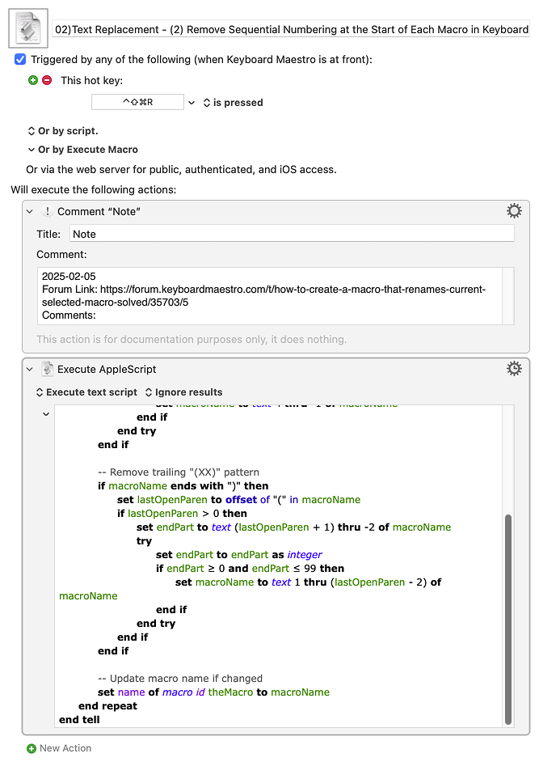The image size is (539, 762).
Task: Click 'set endPart to endPart as integer' line
Action: [239, 554]
